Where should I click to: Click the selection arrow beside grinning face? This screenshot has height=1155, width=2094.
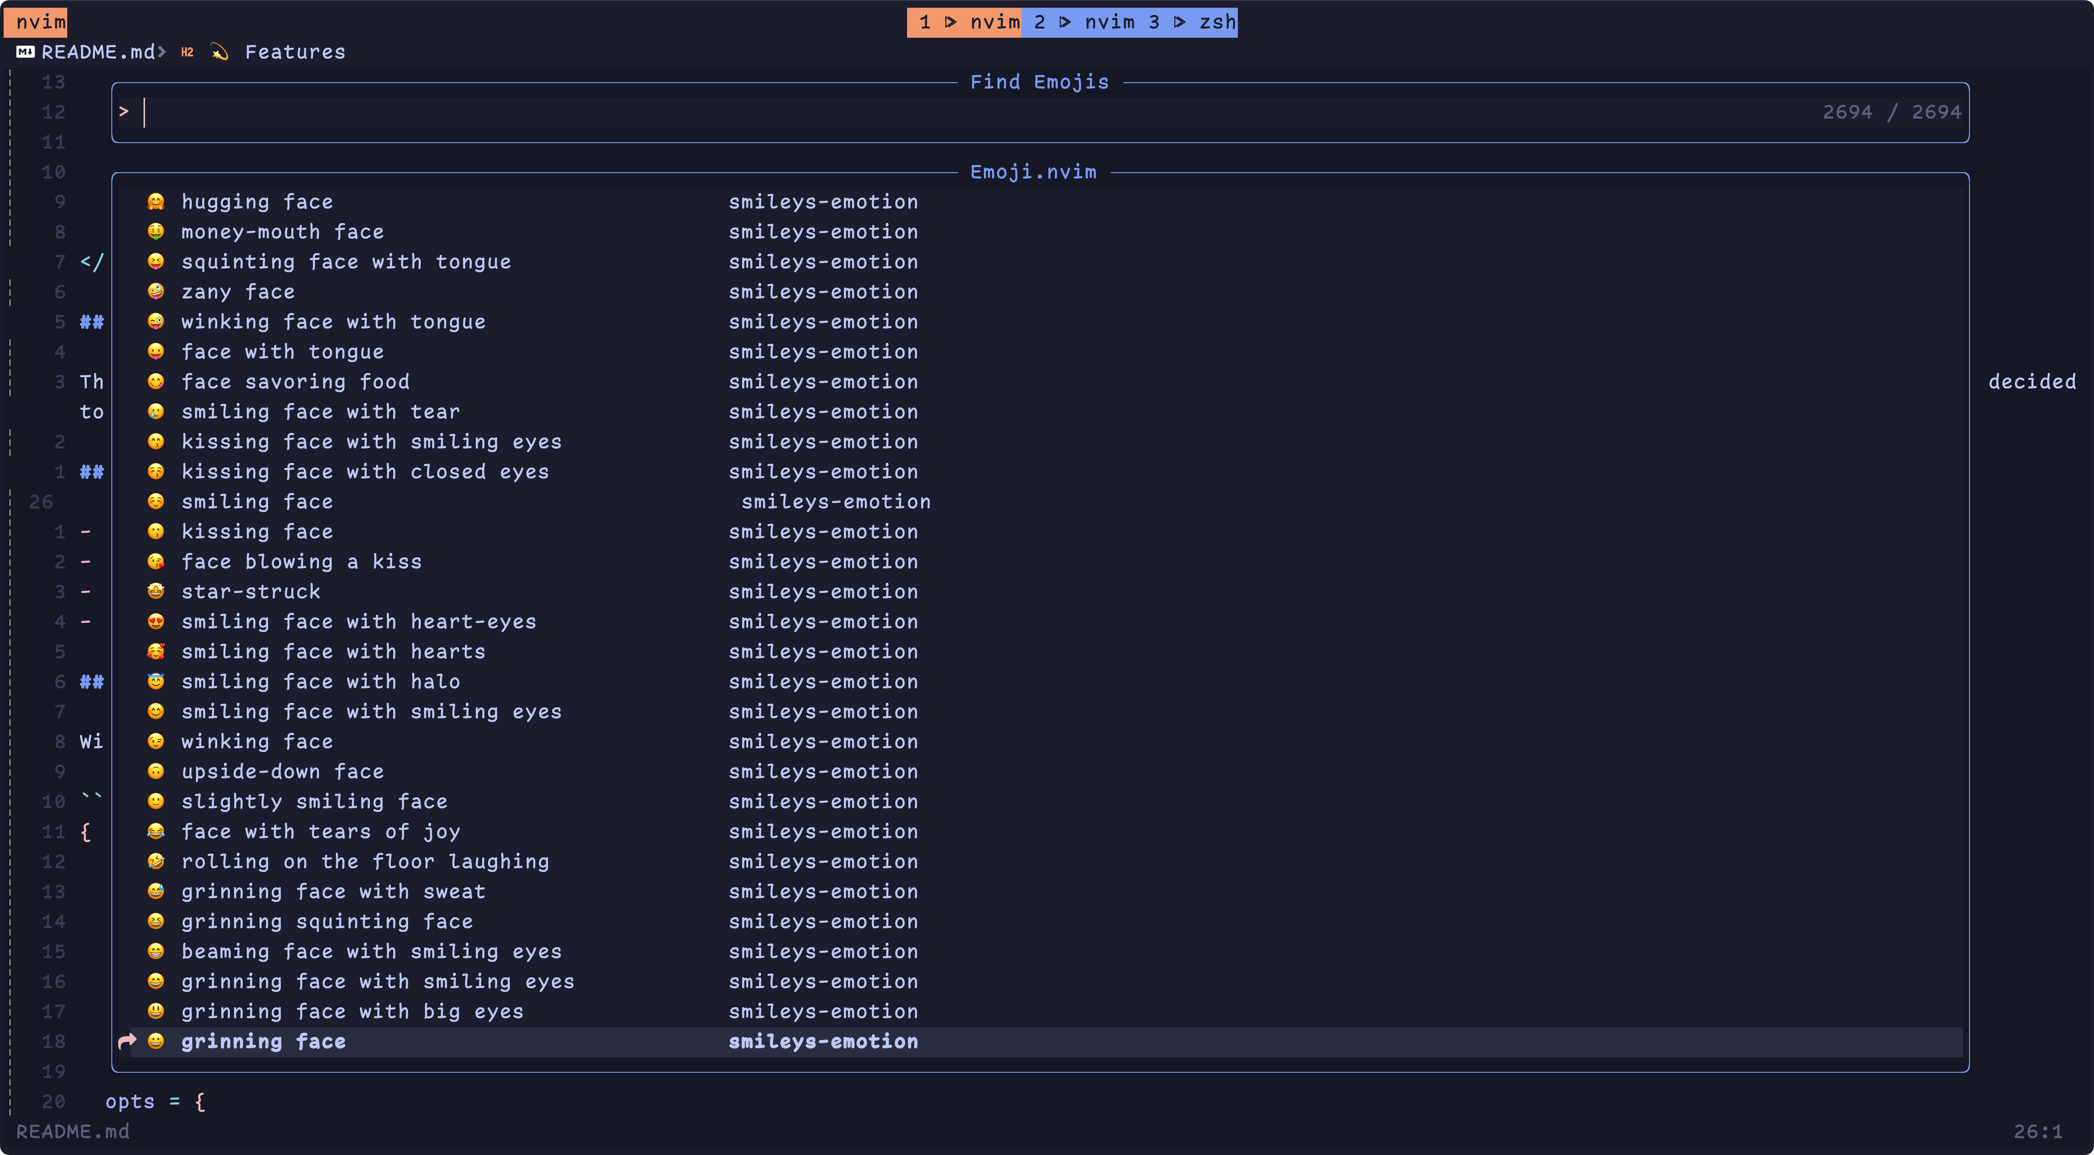click(127, 1041)
